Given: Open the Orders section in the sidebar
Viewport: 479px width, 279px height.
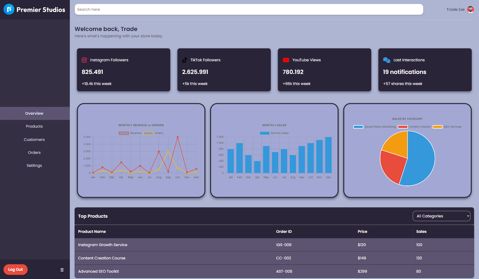Looking at the screenshot, I should pos(34,152).
